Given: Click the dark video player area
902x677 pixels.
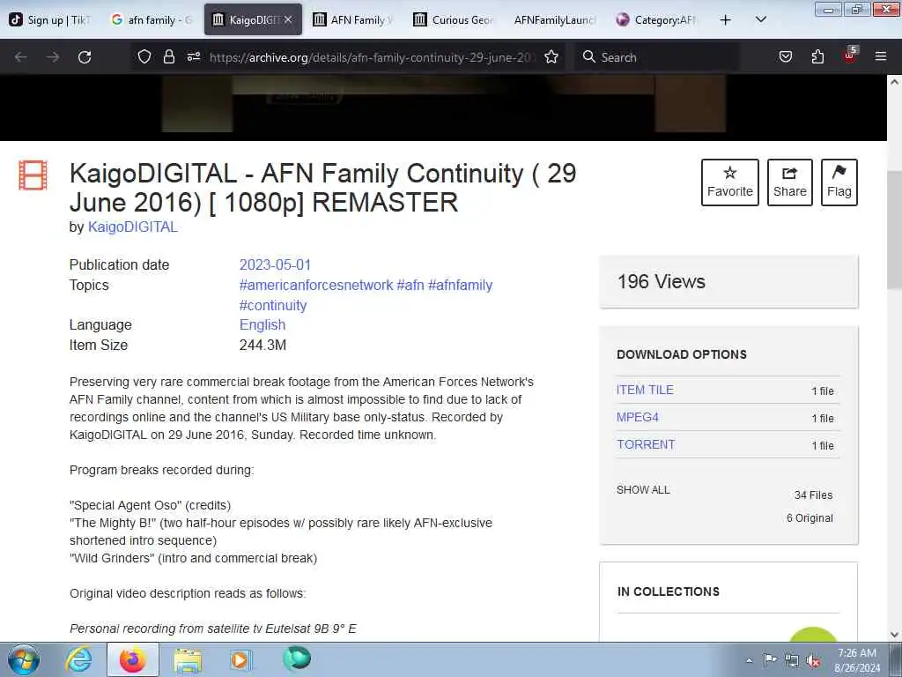Looking at the screenshot, I should point(443,108).
